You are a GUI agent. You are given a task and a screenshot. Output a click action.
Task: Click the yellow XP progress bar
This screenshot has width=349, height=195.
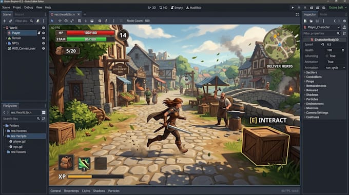95,177
